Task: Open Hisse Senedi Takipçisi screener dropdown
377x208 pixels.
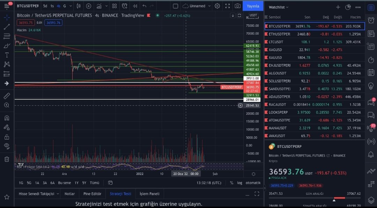Action: (39, 194)
